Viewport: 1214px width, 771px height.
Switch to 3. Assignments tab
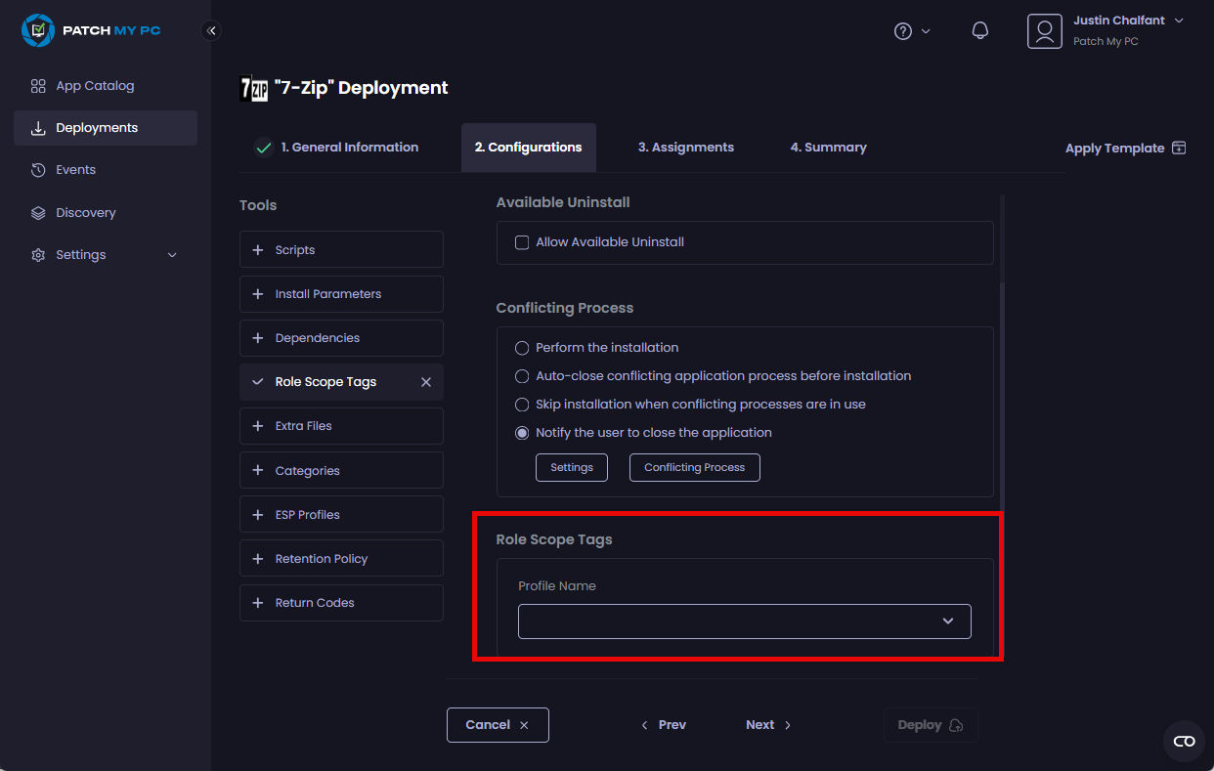point(685,148)
